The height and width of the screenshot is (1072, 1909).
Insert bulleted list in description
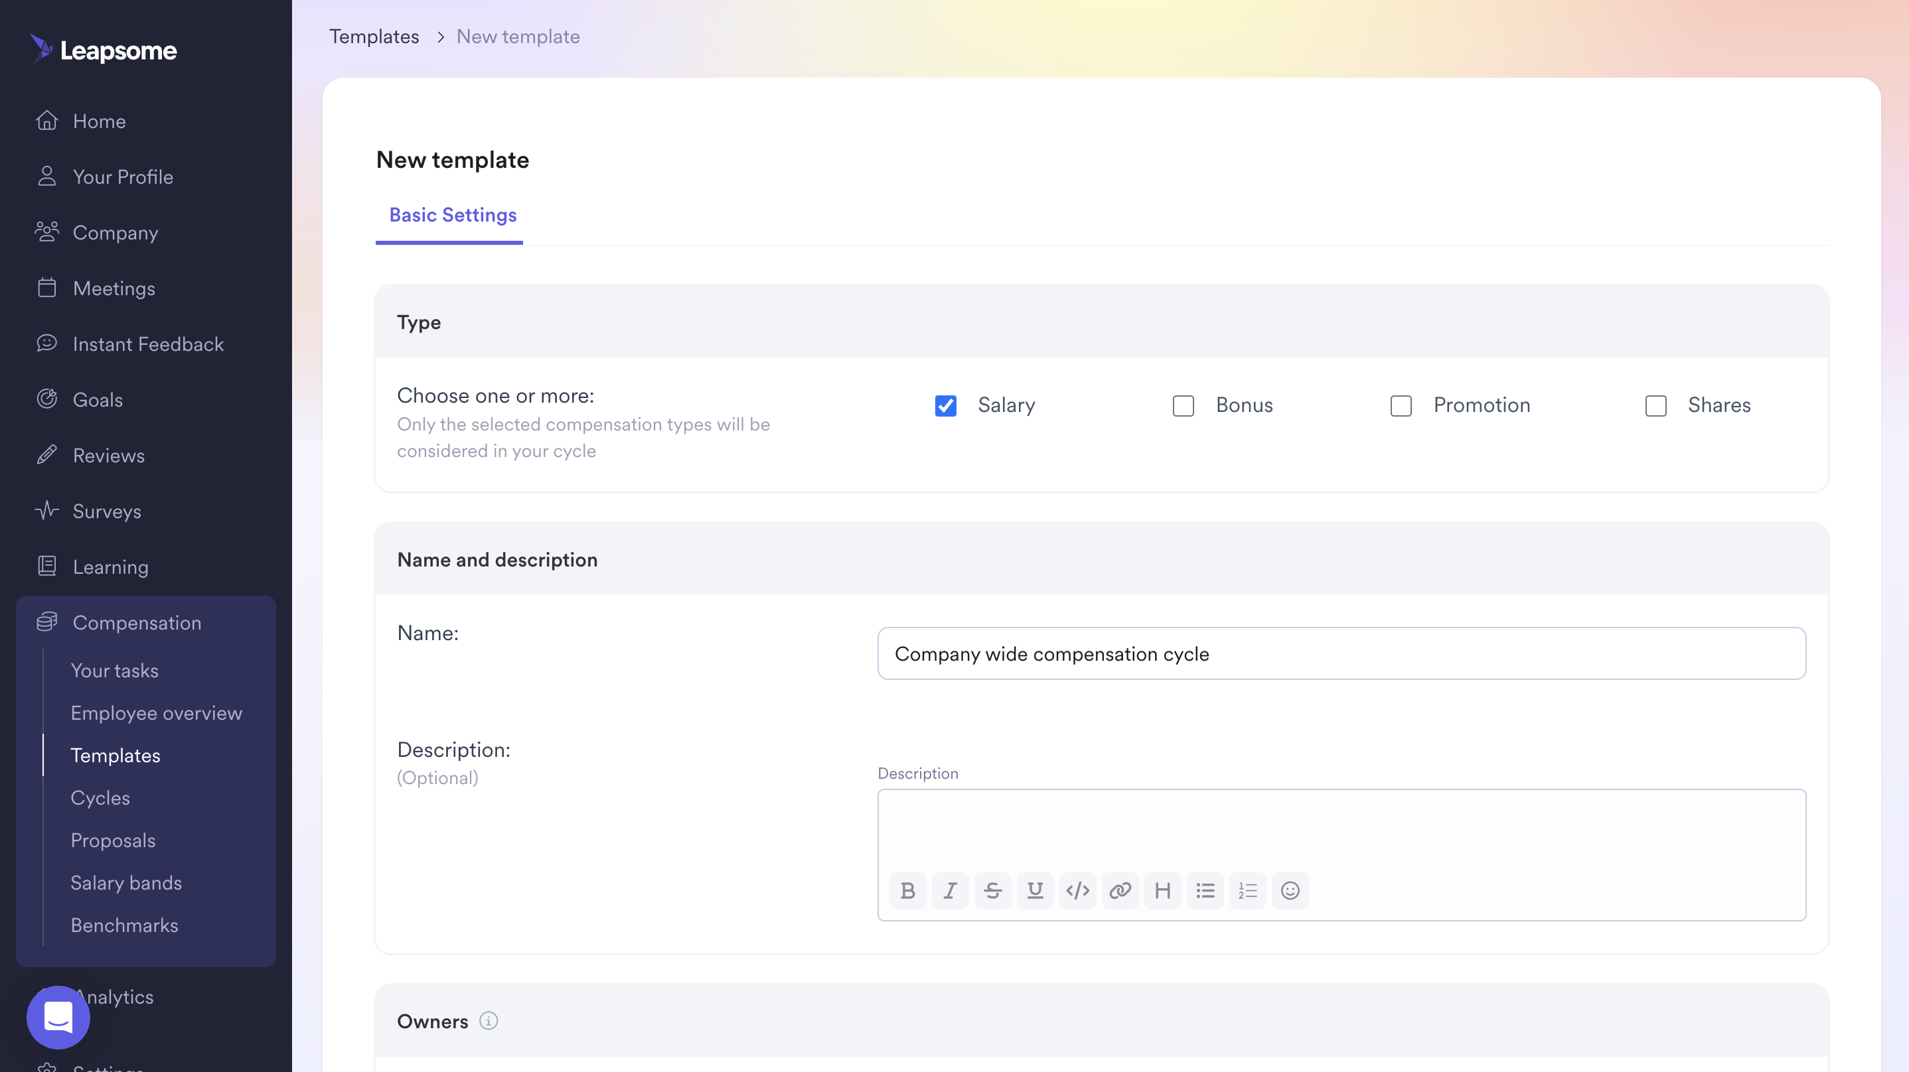pyautogui.click(x=1205, y=890)
